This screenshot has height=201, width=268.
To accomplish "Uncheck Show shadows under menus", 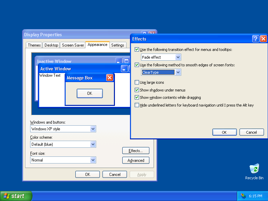I will tap(137, 90).
